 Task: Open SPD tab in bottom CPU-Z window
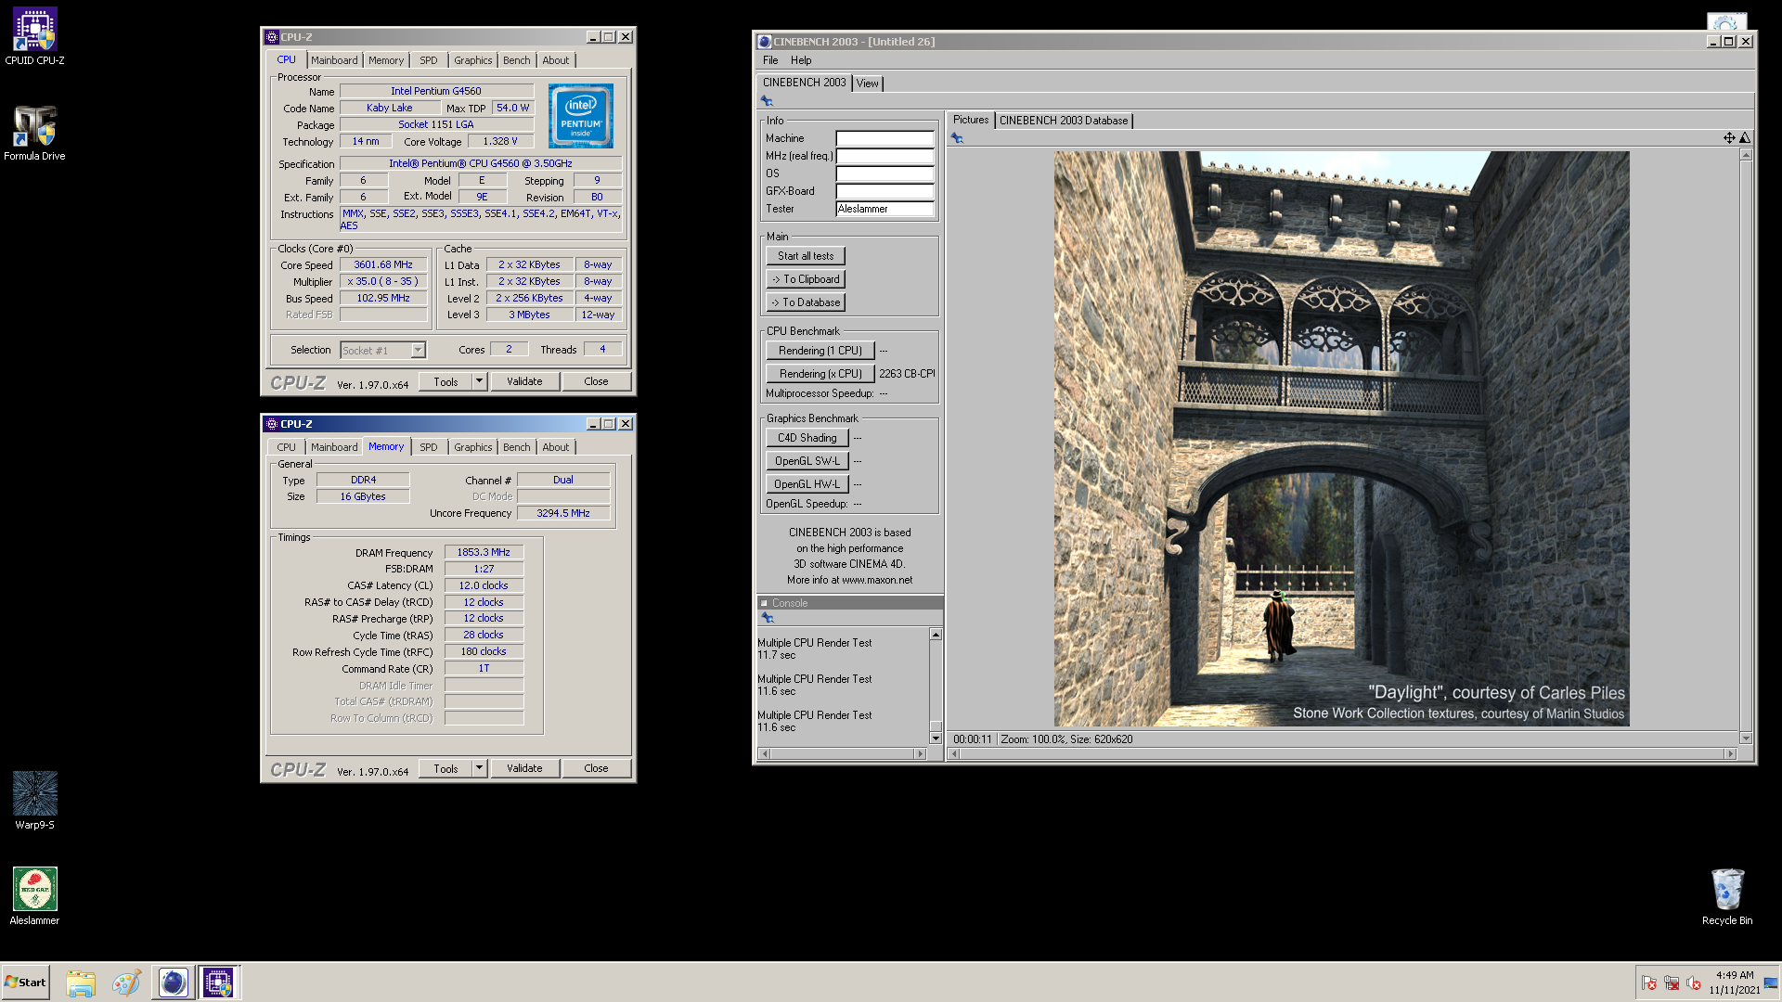click(x=428, y=447)
